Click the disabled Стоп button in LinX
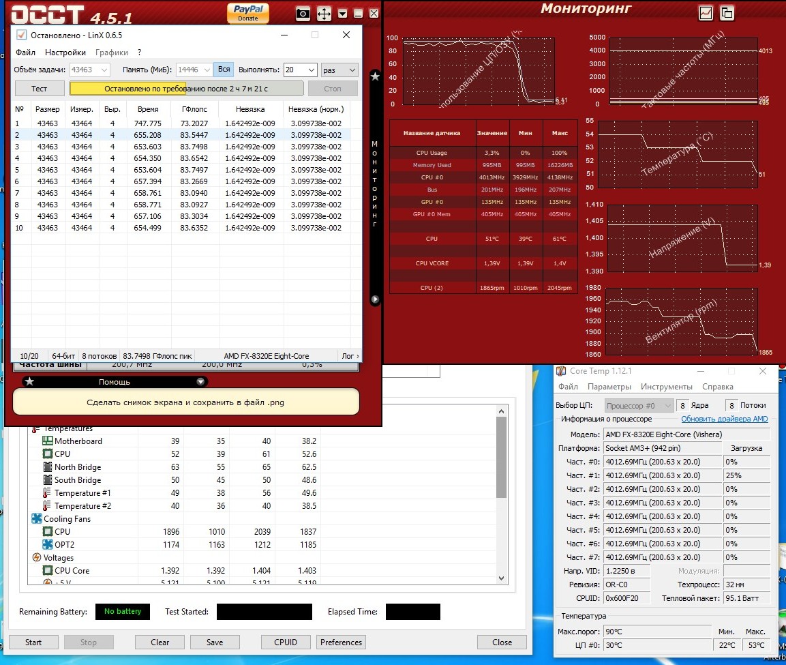The width and height of the screenshot is (786, 665). tap(333, 89)
